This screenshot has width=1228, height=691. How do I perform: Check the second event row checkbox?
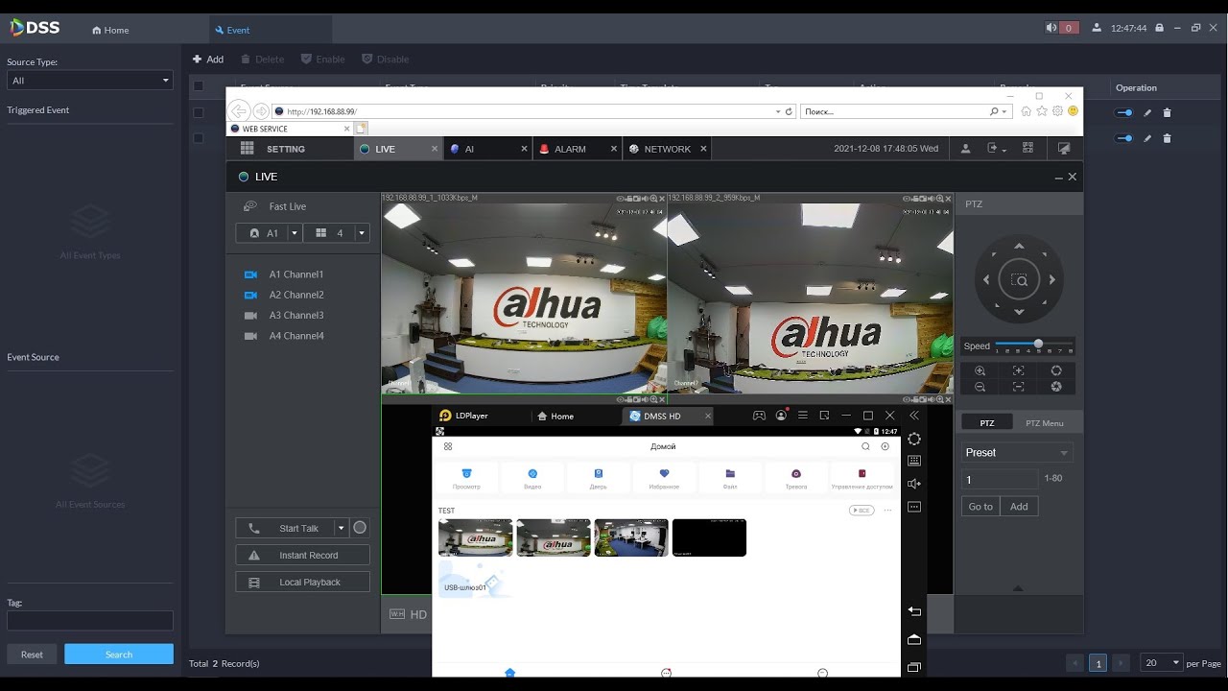[199, 138]
